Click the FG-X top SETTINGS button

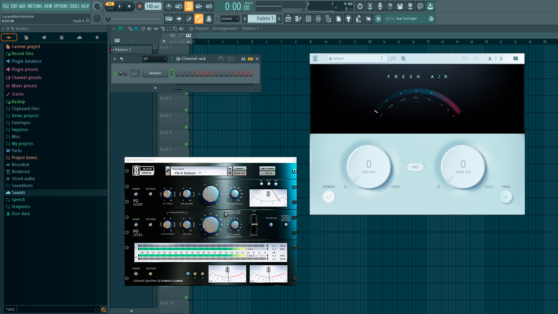pos(267,168)
